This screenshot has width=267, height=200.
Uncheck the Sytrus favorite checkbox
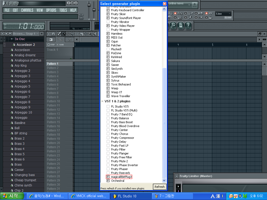108,80
